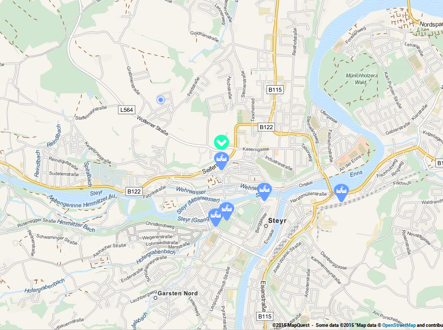Click the Garsten Nord place marker
The image size is (443, 330).
coord(155,298)
